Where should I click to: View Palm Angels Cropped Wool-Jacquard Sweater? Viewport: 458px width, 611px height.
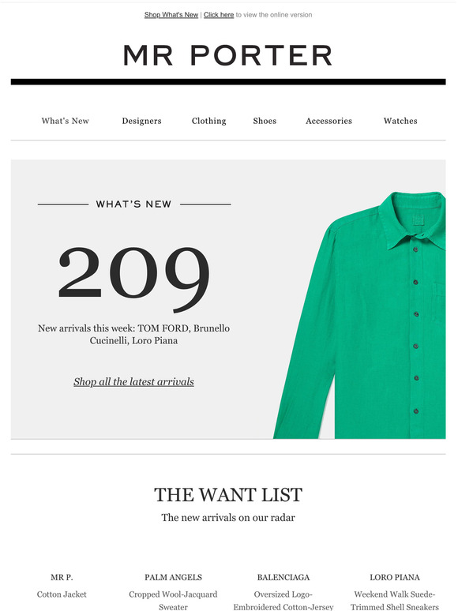click(x=173, y=591)
